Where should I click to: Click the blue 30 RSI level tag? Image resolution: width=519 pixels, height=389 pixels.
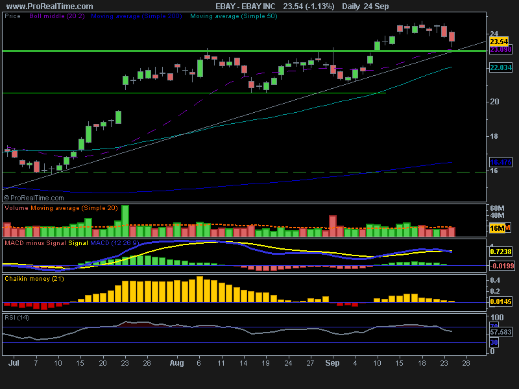[494, 342]
